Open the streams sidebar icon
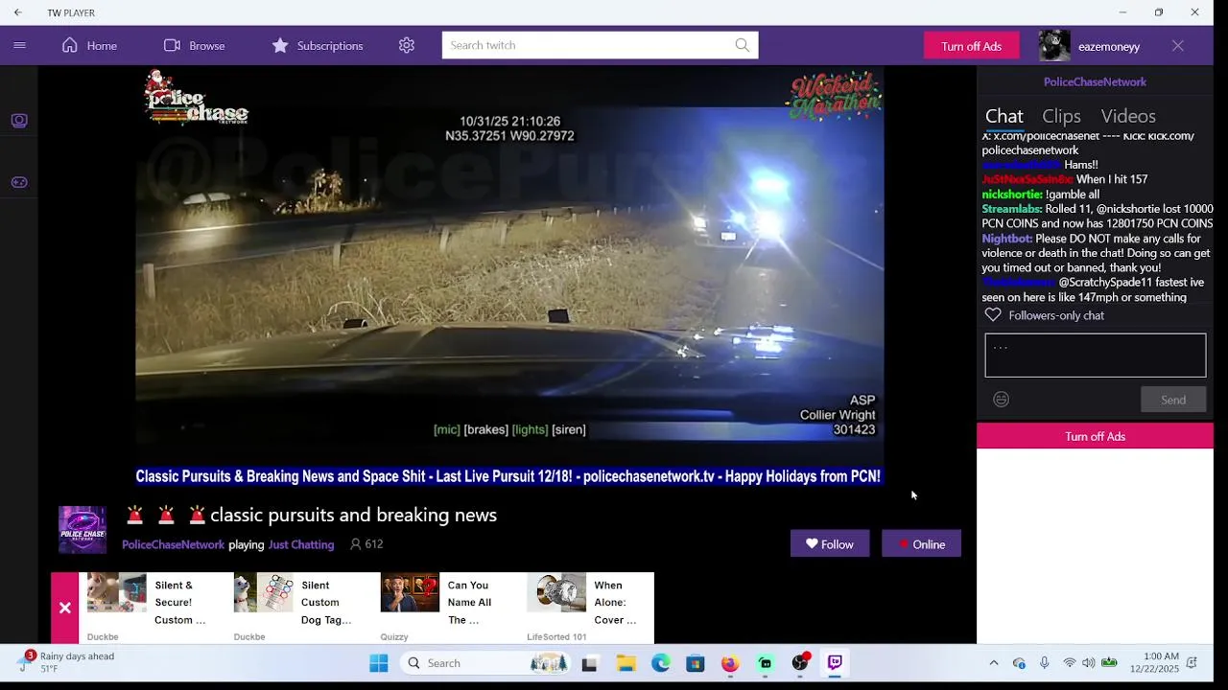 (19, 120)
